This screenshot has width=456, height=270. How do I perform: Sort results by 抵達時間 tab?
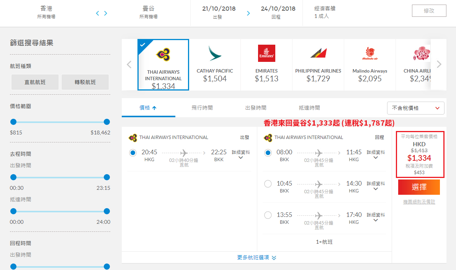pyautogui.click(x=309, y=108)
